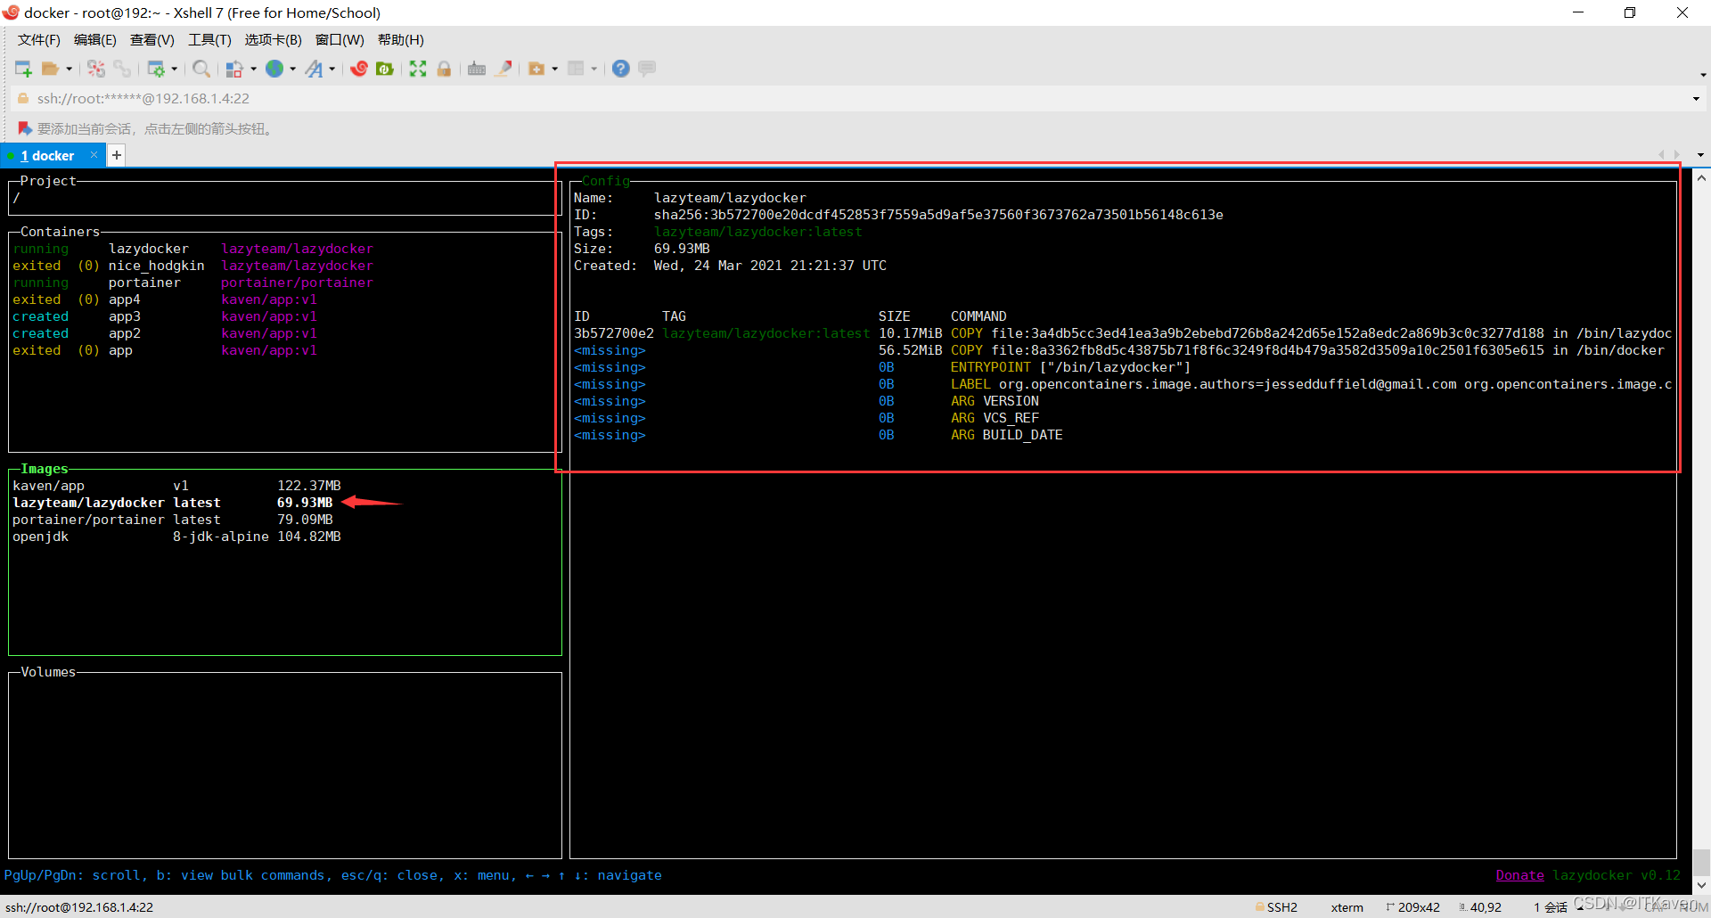Select the 1 docker session tab
The width and height of the screenshot is (1711, 918).
pyautogui.click(x=47, y=156)
